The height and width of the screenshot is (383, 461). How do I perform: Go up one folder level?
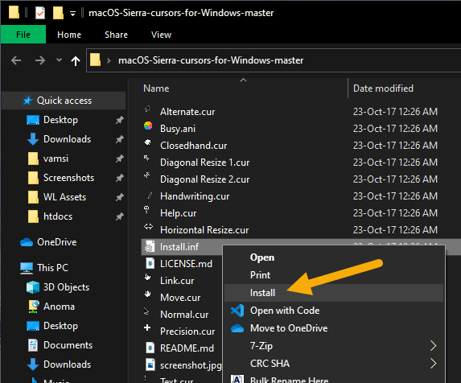(x=76, y=61)
